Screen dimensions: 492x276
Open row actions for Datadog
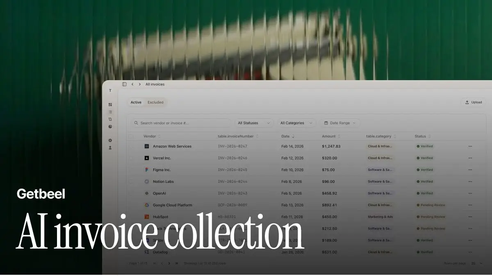point(470,252)
